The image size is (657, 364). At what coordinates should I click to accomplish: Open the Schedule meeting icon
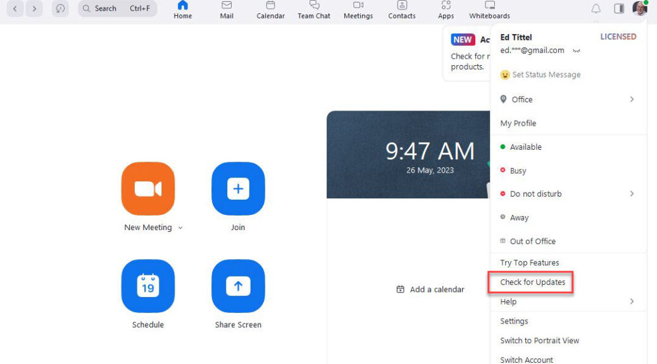148,286
